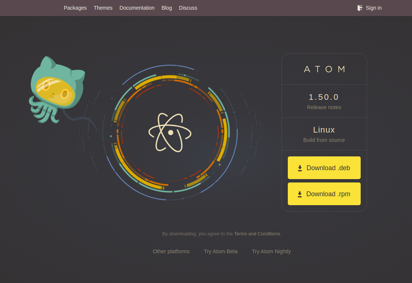Screen dimensions: 412x283
Task: Open the Themes page
Action: (x=103, y=8)
